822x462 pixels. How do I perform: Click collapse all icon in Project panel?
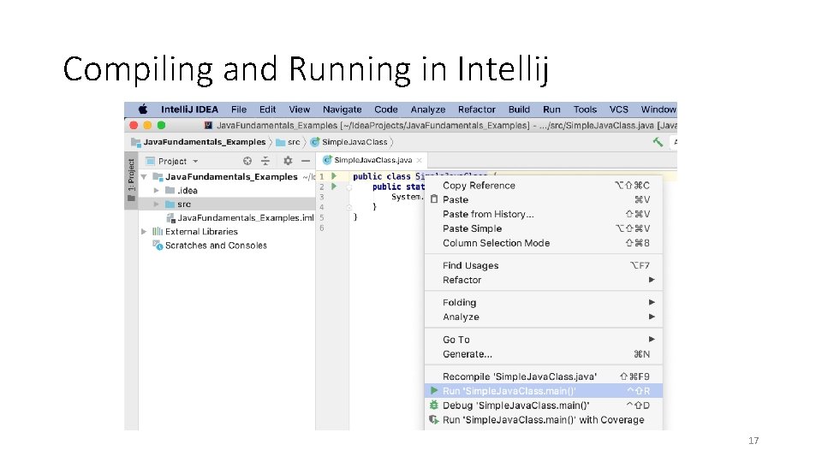(x=265, y=162)
